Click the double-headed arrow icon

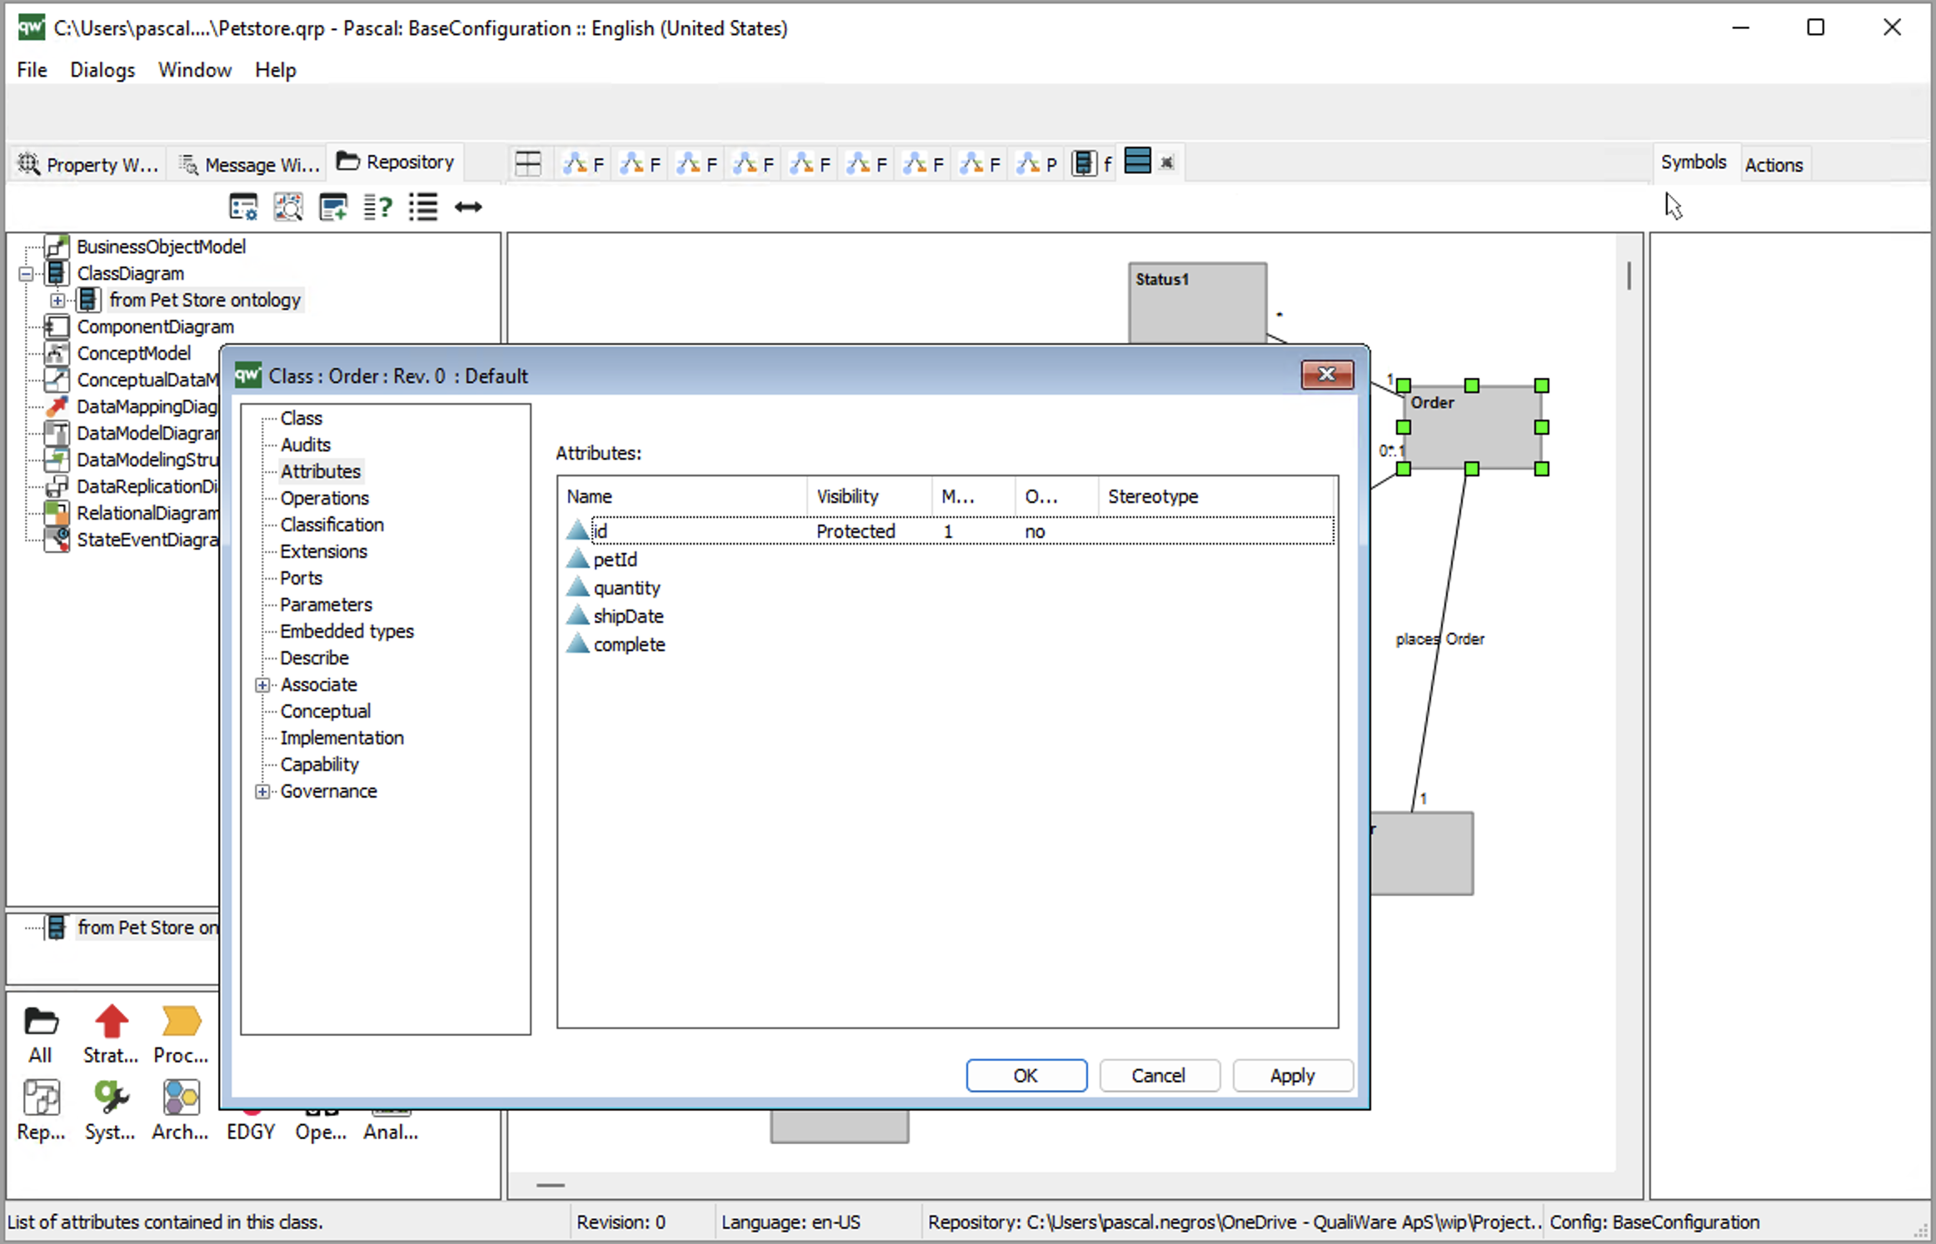(x=468, y=207)
